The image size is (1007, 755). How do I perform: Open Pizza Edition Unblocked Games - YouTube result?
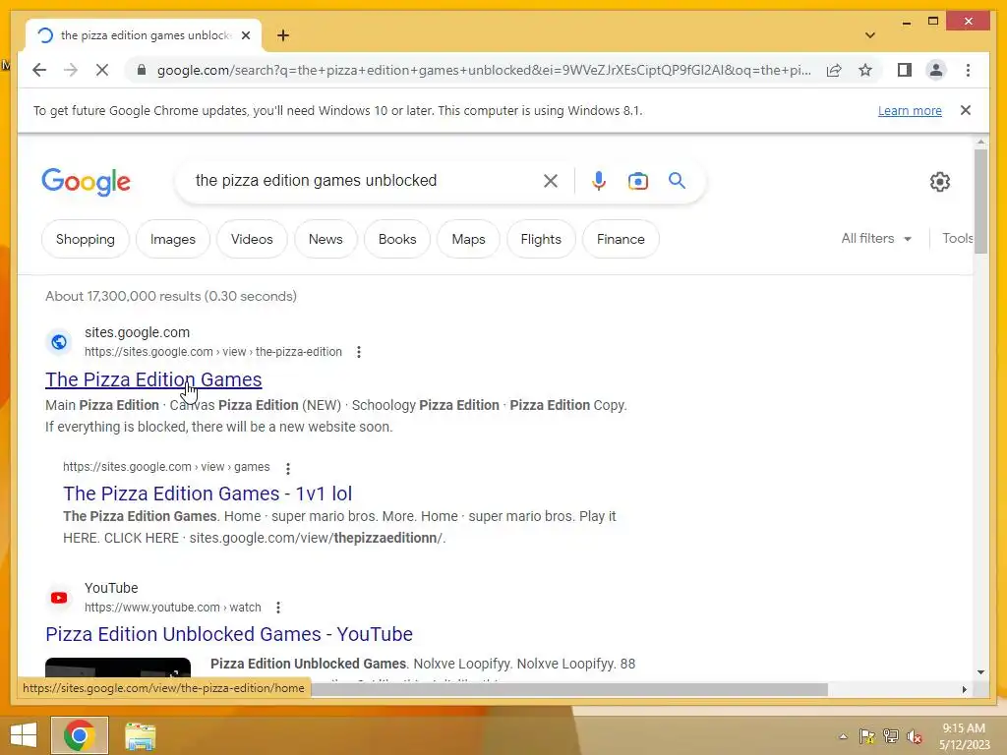pos(228,634)
